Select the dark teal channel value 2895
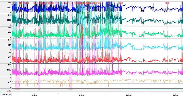183x96 pixels. (x=9, y=20)
